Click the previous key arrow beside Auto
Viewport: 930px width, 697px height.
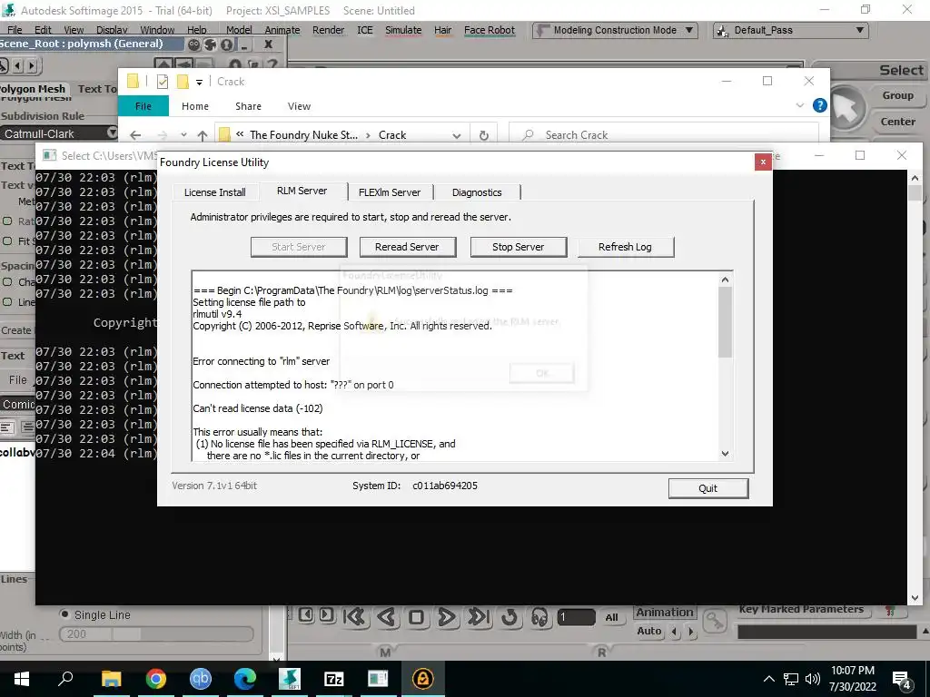pos(675,632)
